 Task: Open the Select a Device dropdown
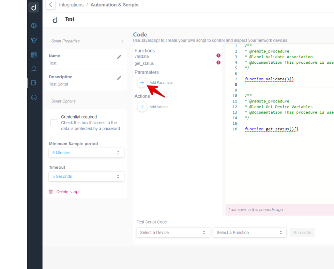click(173, 232)
